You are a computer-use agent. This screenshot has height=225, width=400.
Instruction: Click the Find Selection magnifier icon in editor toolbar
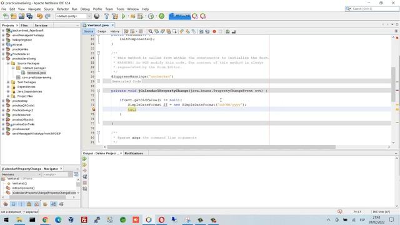click(151, 31)
